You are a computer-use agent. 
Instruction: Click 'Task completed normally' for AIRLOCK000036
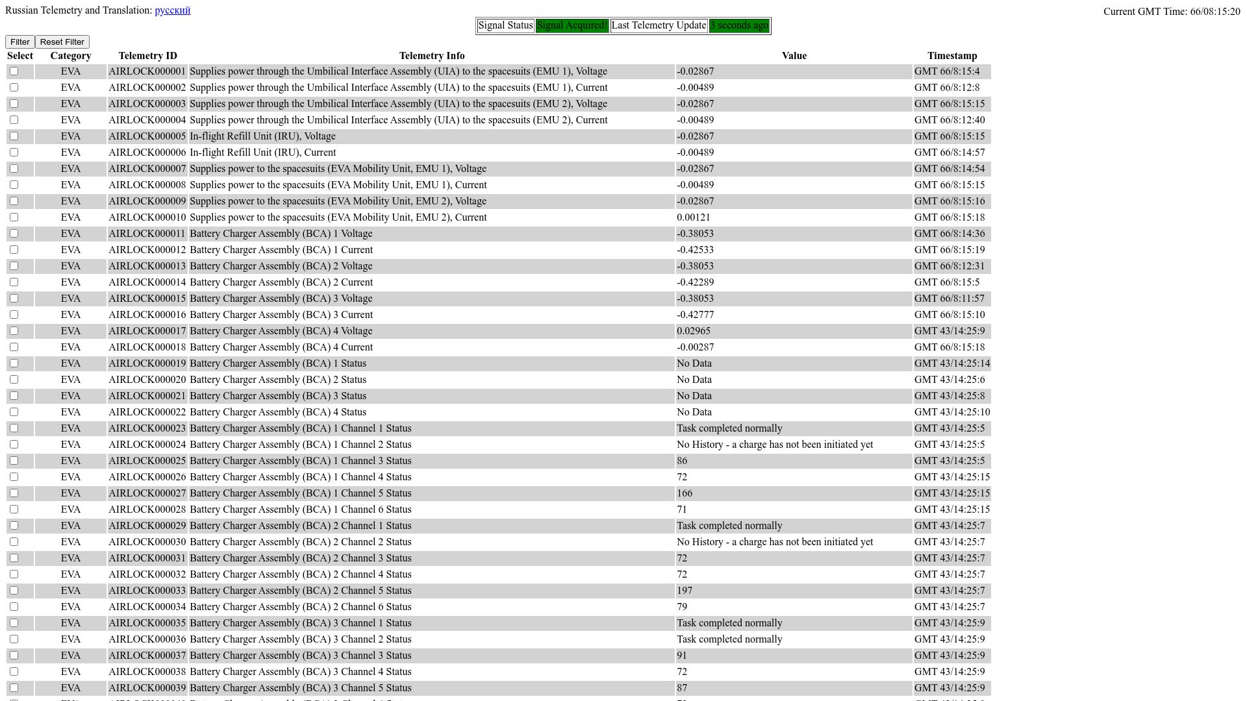[729, 639]
